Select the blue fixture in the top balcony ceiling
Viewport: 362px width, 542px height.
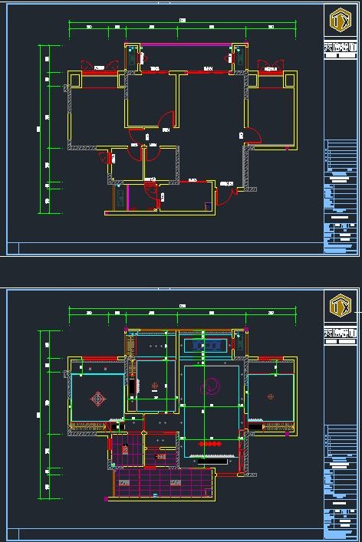206,346
